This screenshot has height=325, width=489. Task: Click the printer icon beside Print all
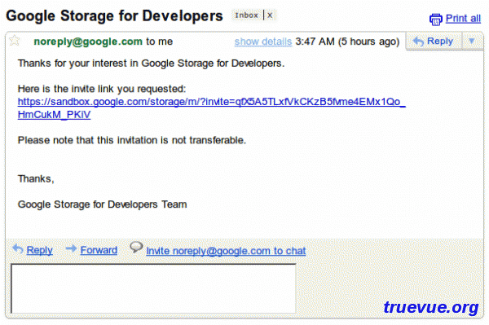[435, 20]
